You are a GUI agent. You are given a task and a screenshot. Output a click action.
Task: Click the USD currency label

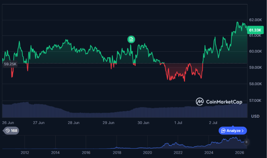[255, 116]
